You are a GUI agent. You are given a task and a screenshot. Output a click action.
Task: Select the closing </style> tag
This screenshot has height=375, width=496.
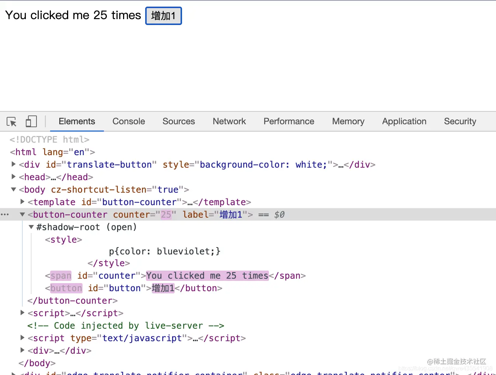pyautogui.click(x=109, y=263)
